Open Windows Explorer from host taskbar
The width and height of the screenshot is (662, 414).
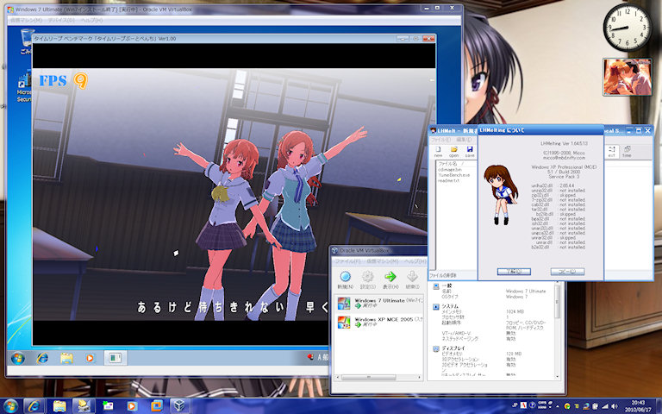(59, 406)
